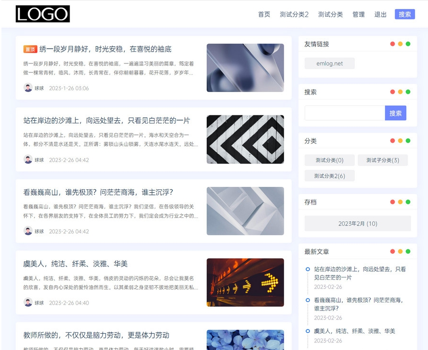Focus the sidebar search input field
The width and height of the screenshot is (428, 350).
point(345,113)
